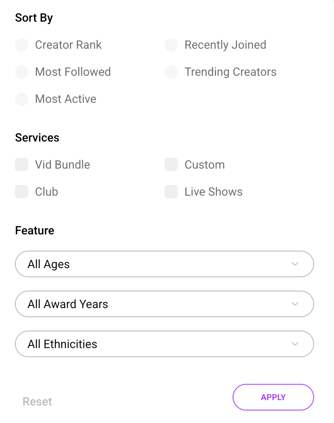Choose Recently Joined sort option
Viewport: 334px width, 423px height.
coord(171,45)
